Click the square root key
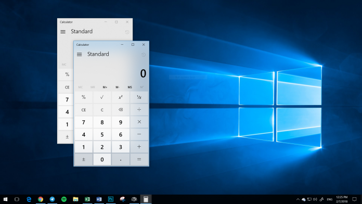 pyautogui.click(x=102, y=97)
